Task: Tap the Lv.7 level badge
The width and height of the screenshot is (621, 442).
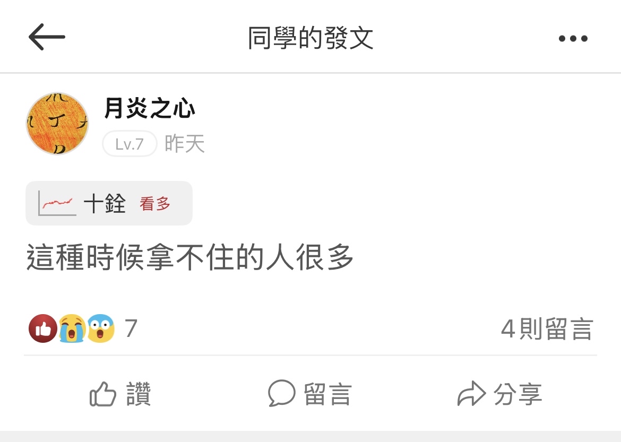Action: (130, 144)
